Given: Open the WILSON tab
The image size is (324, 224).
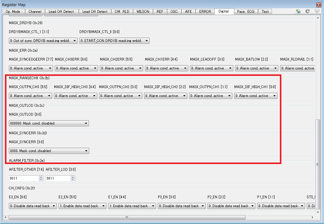Looking at the screenshot, I should coord(143,11).
